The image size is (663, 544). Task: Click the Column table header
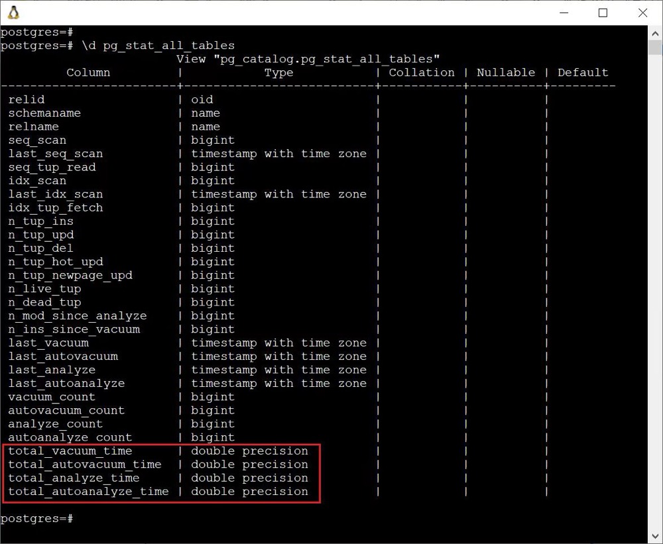point(88,72)
